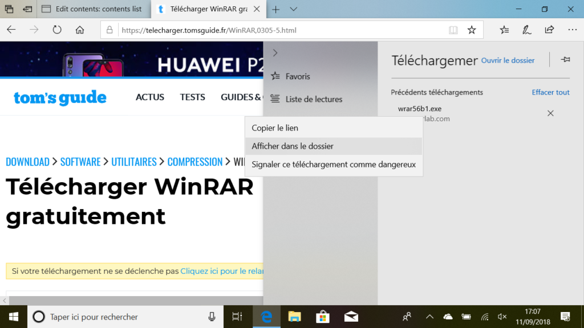This screenshot has width=584, height=328.
Task: Click the lock icon for site info
Action: point(109,30)
